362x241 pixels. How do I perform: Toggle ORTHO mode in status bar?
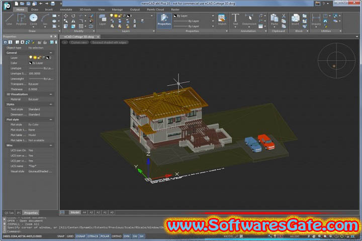pyautogui.click(x=117, y=236)
